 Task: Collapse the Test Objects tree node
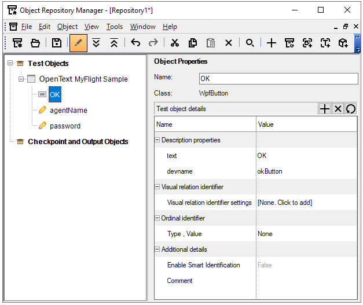10,63
